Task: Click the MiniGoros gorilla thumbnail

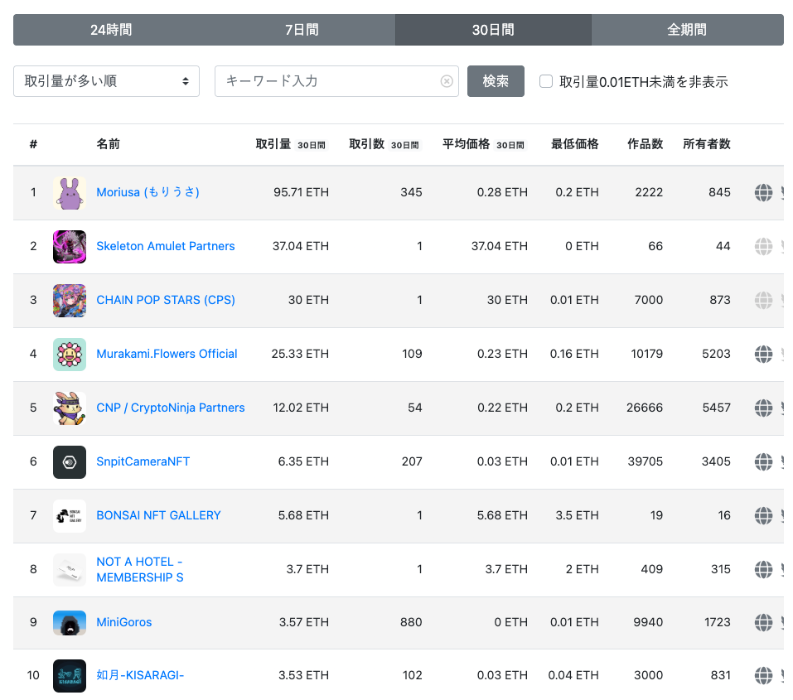Action: (x=70, y=623)
